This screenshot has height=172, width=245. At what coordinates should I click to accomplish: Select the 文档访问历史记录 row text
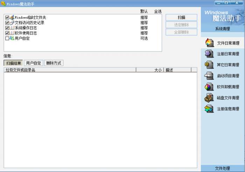(x=29, y=23)
